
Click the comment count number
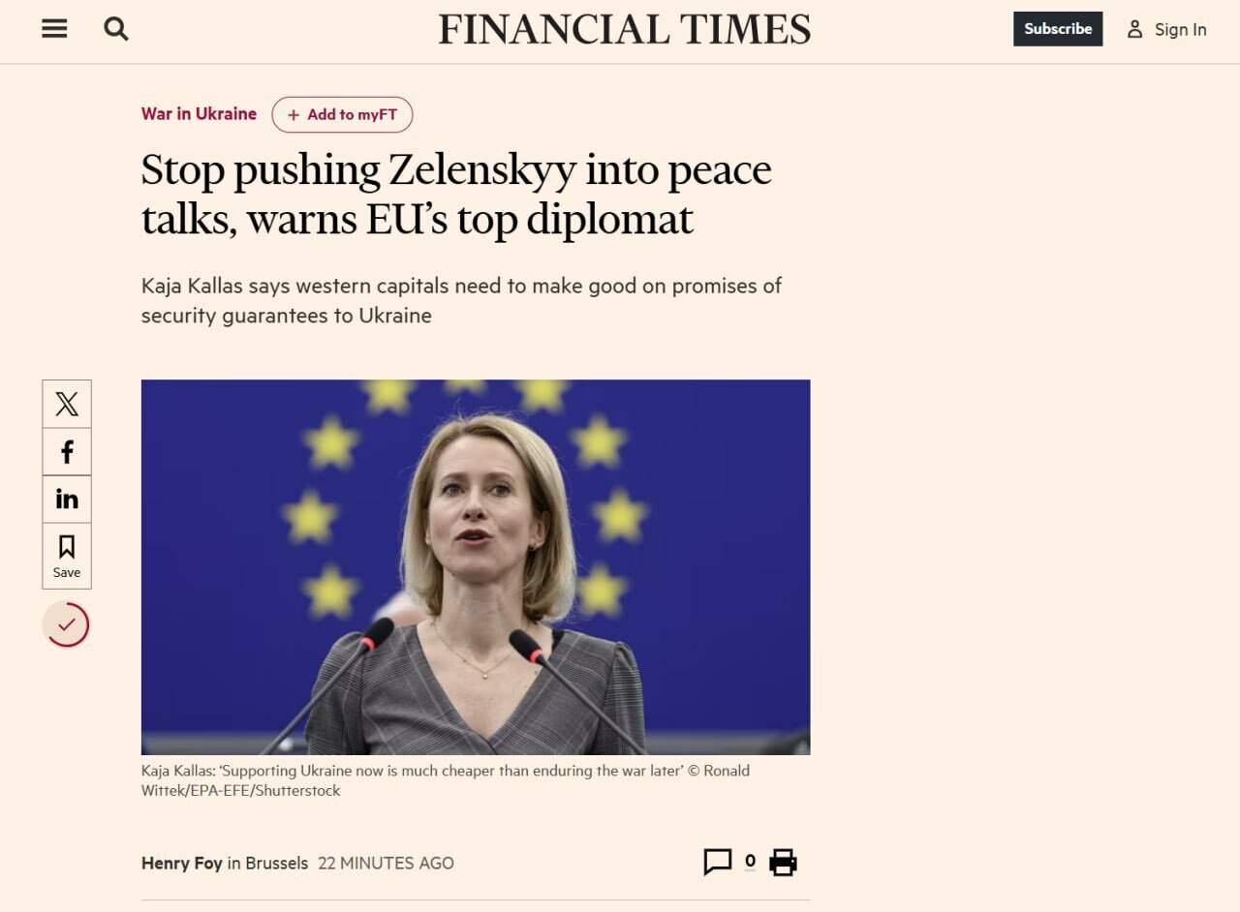(x=750, y=861)
